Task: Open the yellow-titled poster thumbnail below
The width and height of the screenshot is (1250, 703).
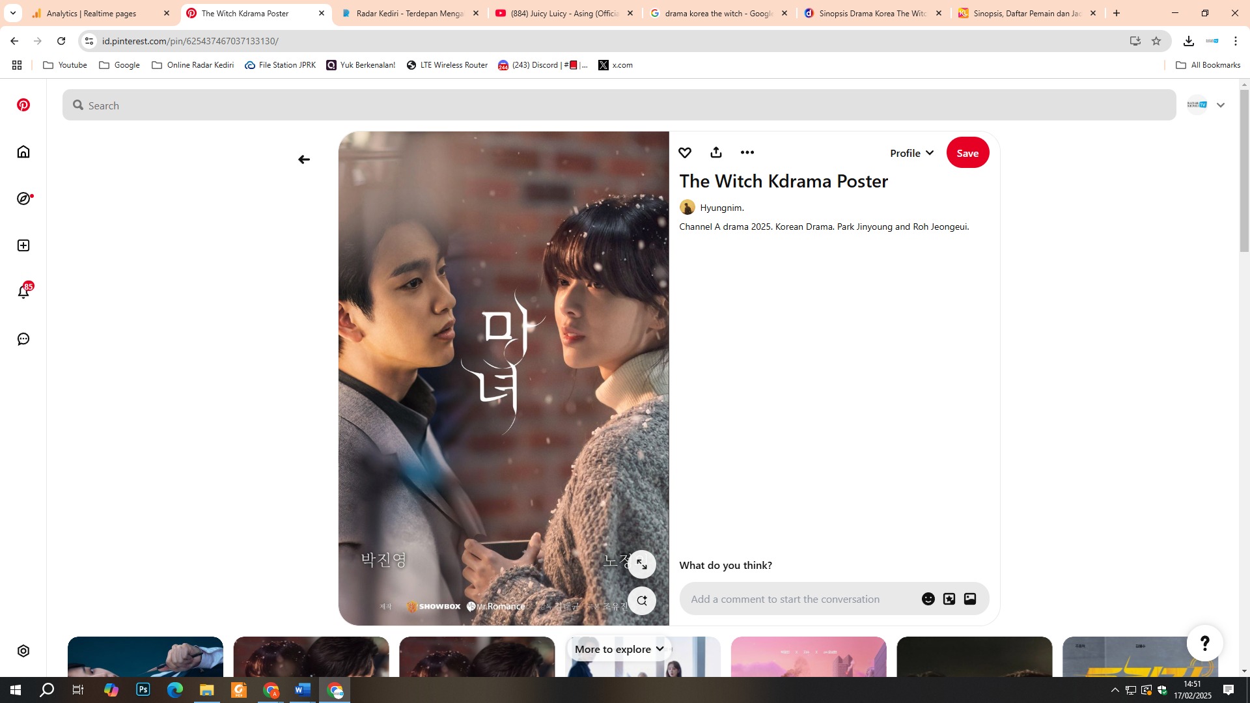Action: pos(1140,657)
